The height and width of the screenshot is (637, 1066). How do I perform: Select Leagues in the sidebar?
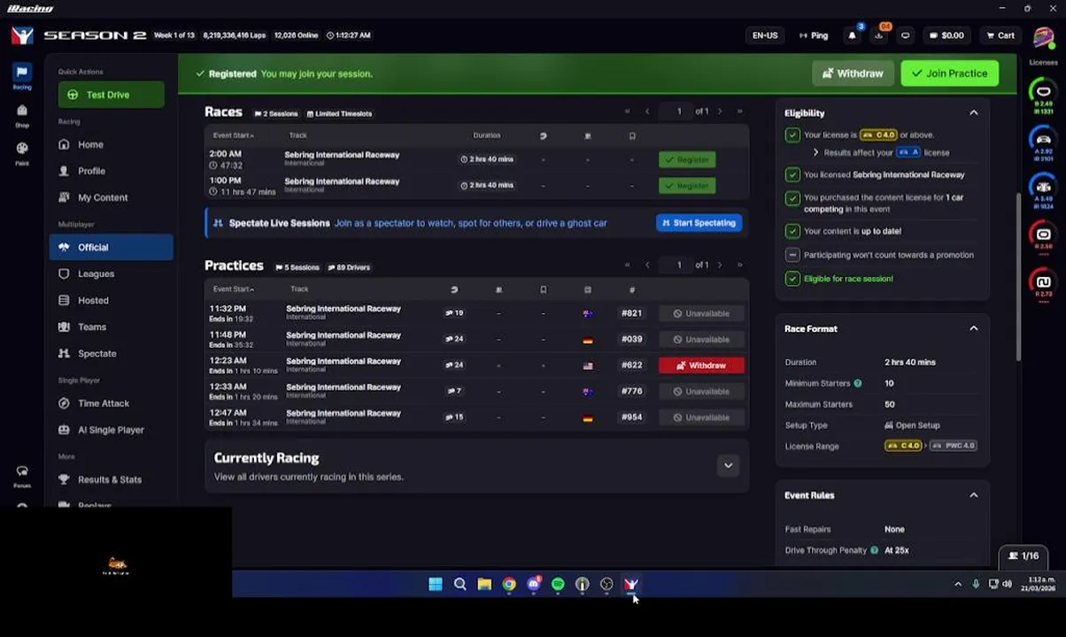tap(96, 273)
